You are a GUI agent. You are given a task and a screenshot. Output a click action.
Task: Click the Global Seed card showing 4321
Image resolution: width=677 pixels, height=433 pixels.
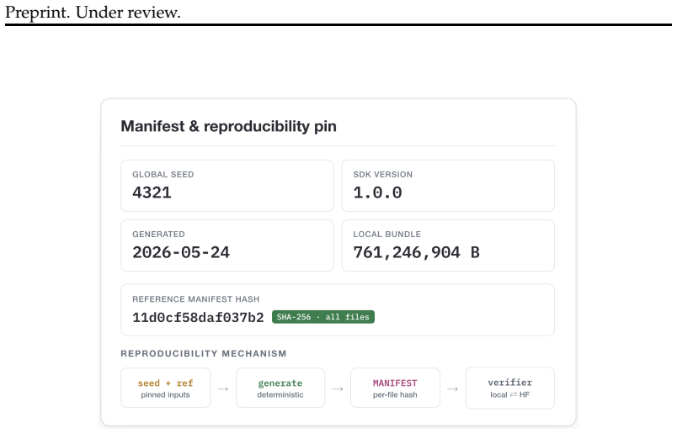click(227, 186)
